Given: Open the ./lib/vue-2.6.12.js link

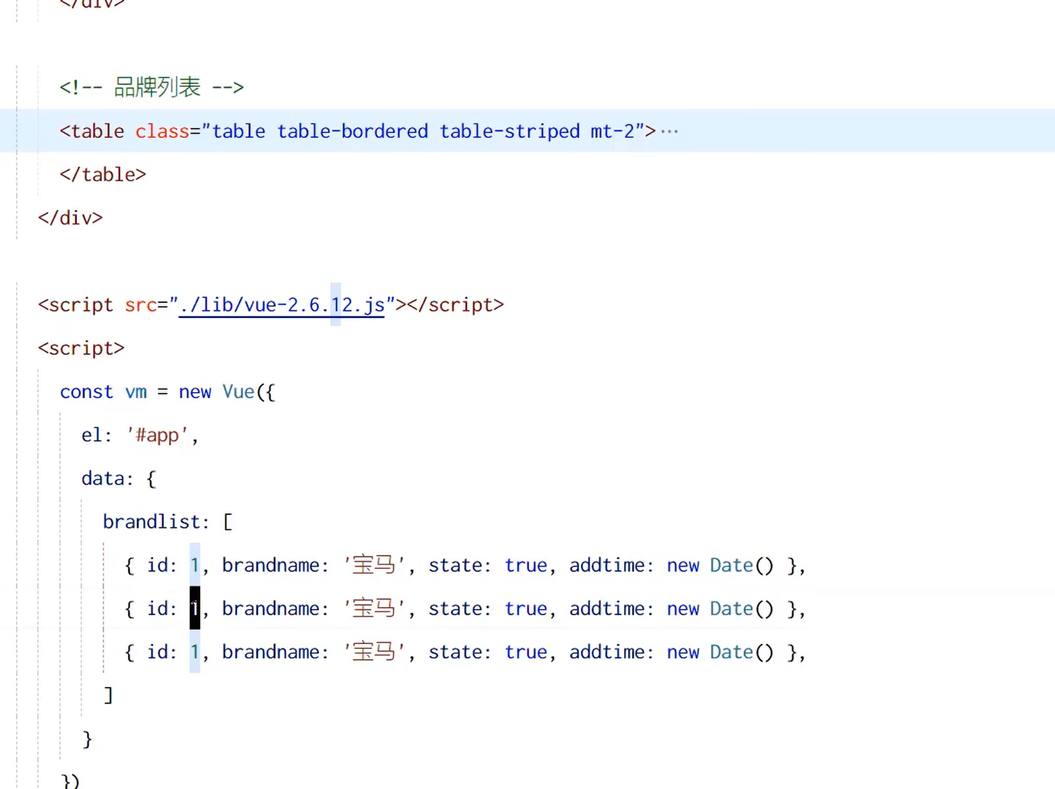Looking at the screenshot, I should point(281,305).
